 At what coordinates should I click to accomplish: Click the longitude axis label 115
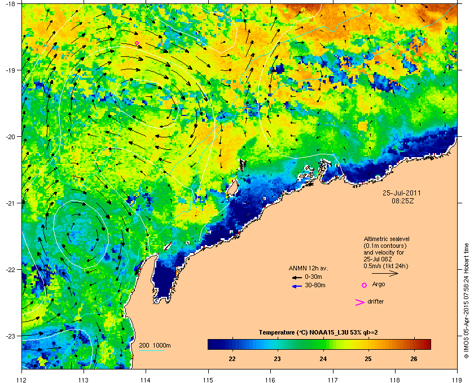[x=208, y=380]
